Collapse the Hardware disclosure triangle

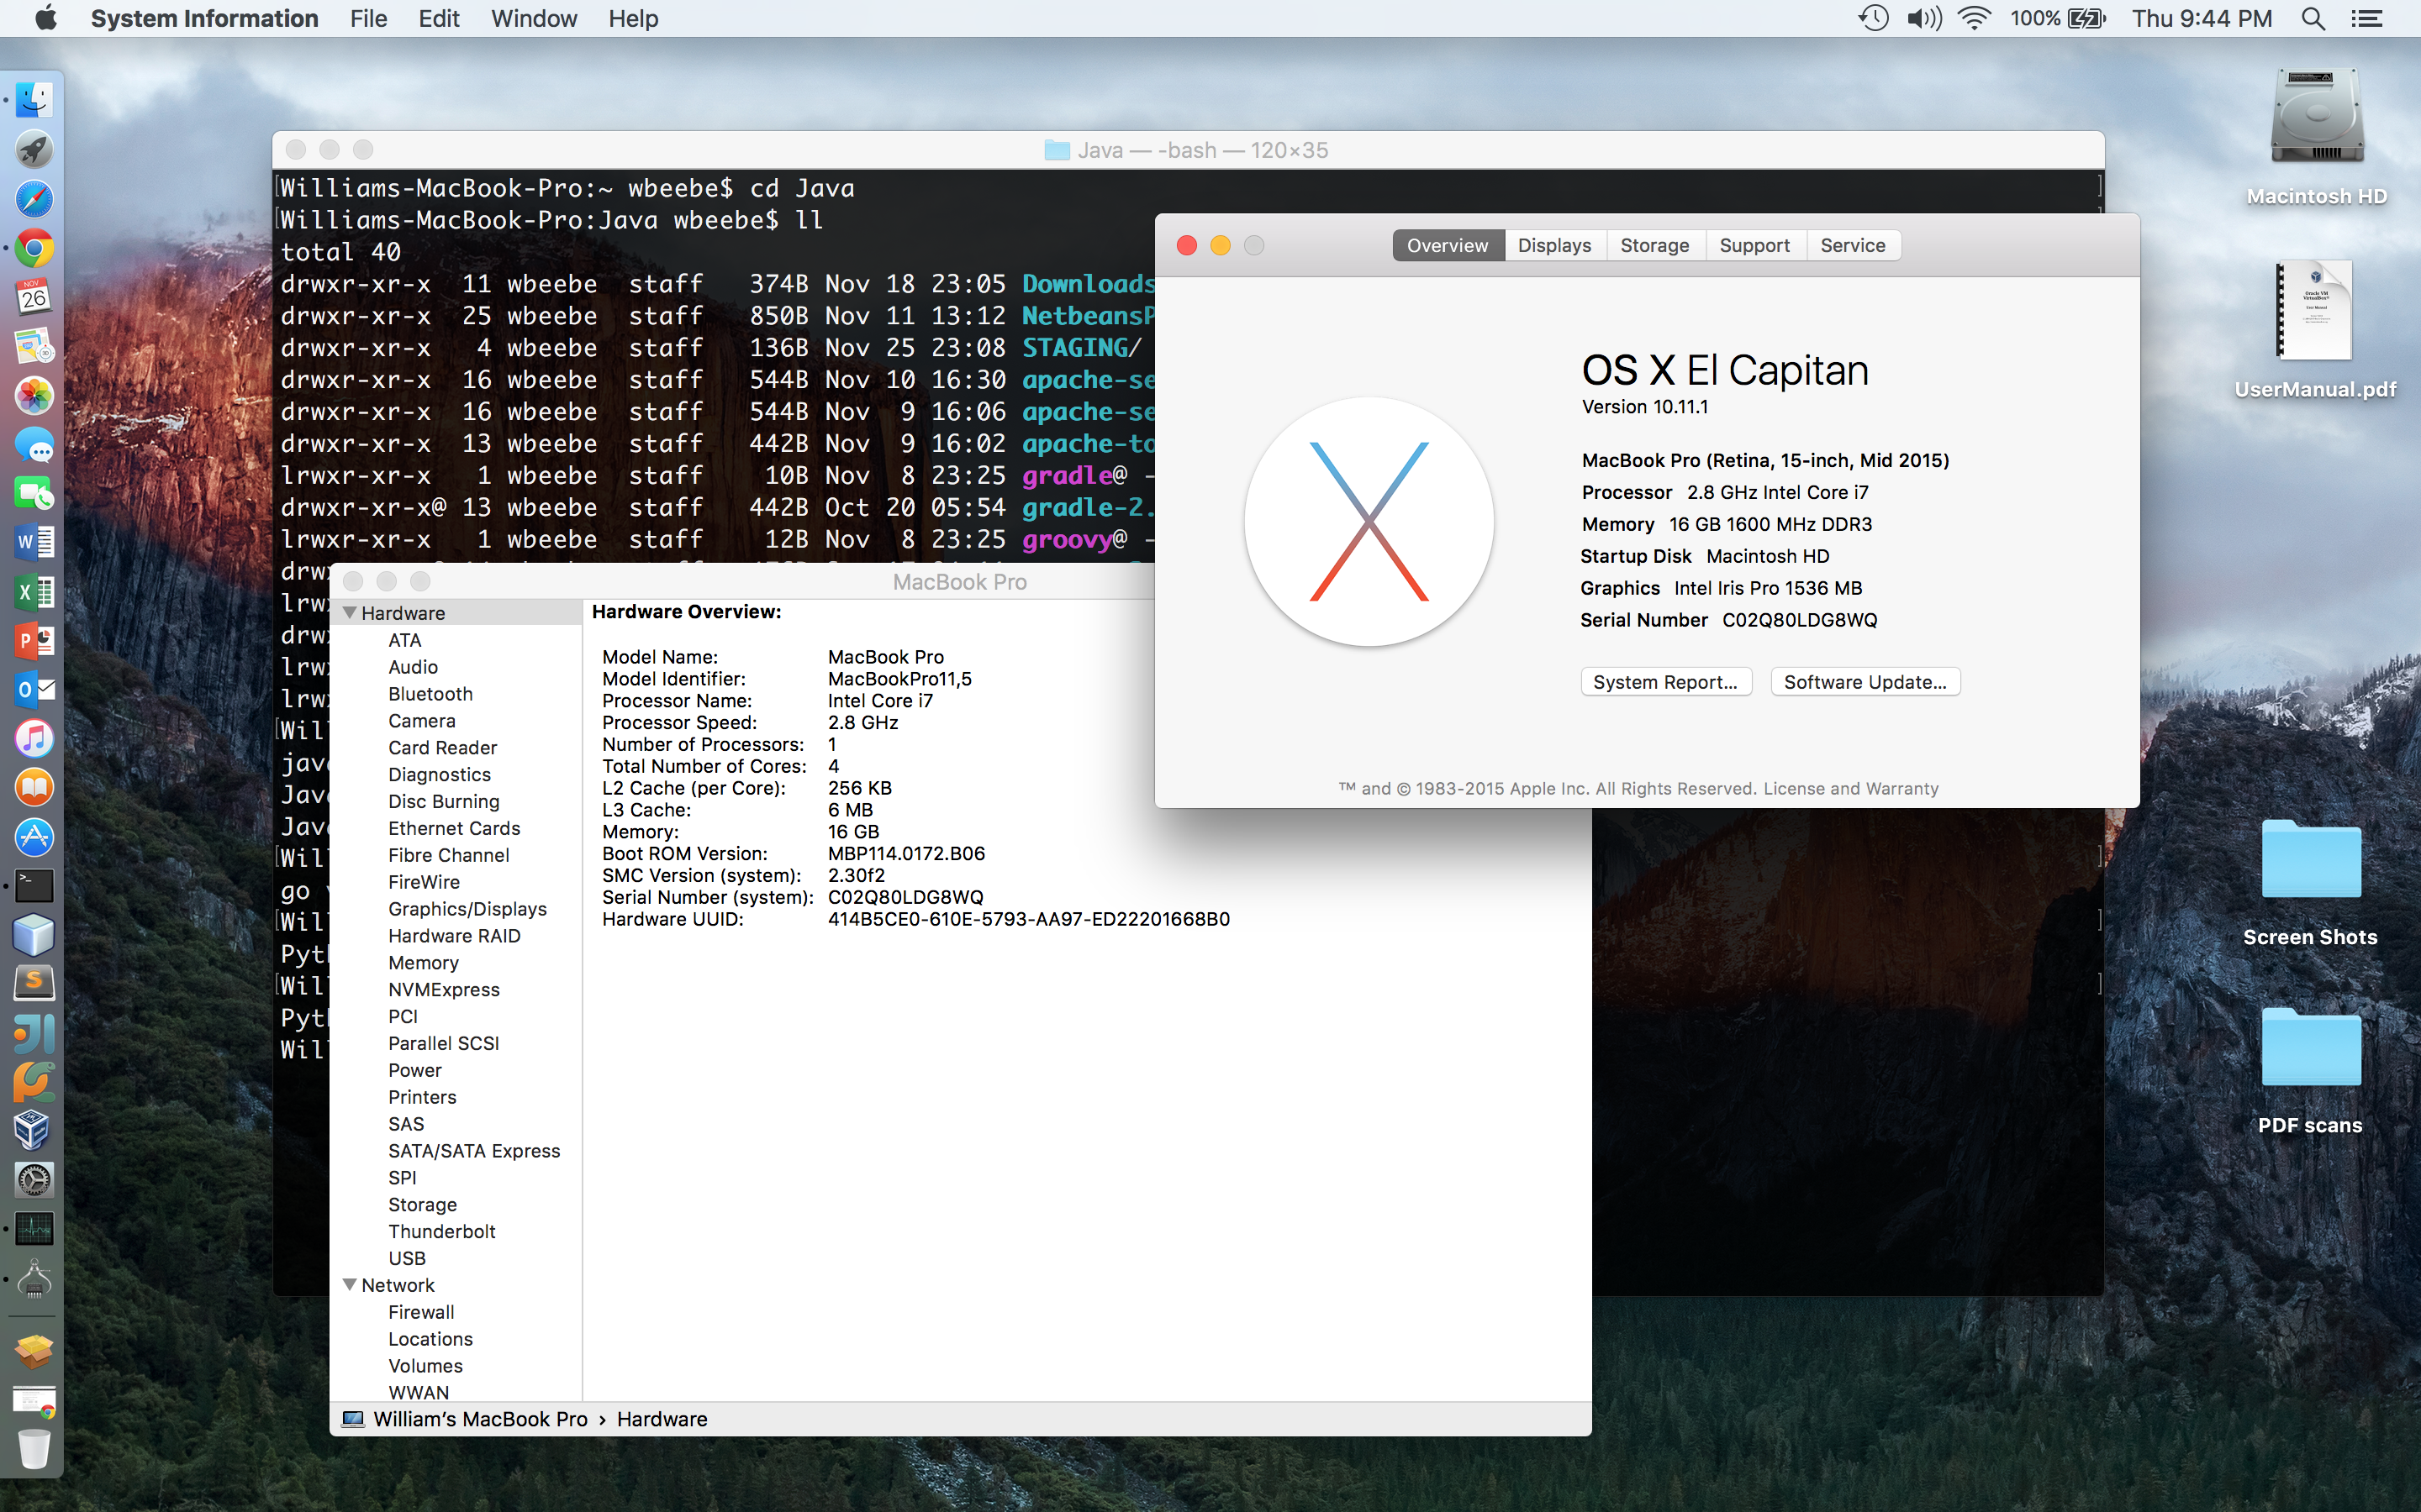click(x=349, y=613)
